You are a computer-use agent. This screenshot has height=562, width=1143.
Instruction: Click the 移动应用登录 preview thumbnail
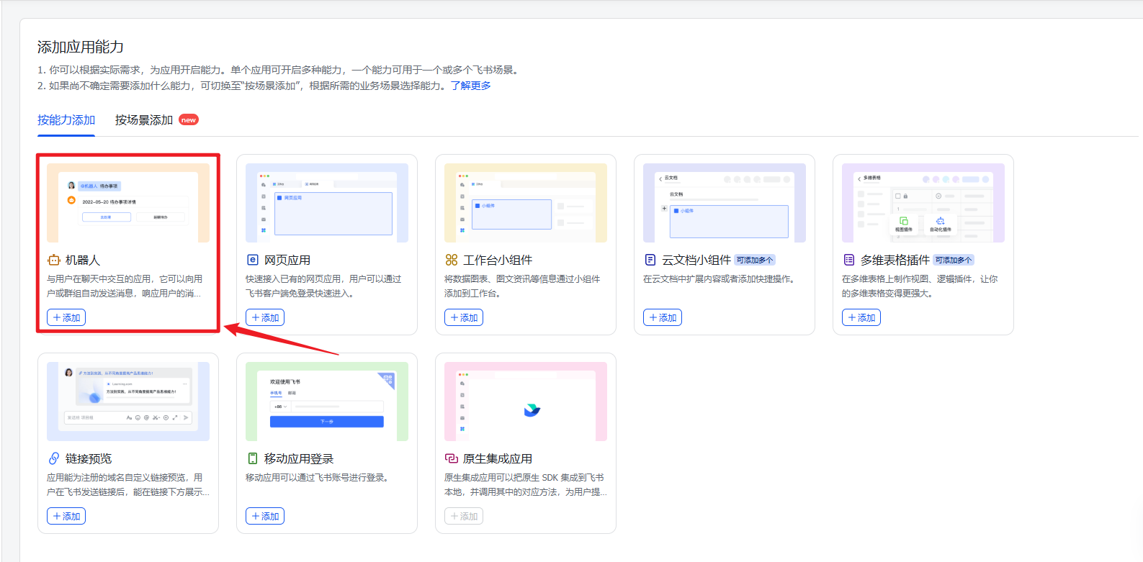(x=327, y=402)
